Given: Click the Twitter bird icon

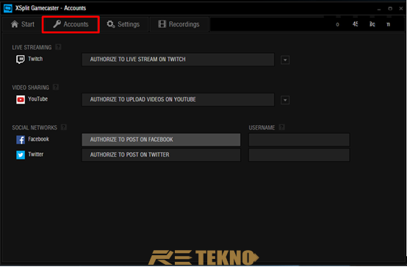Looking at the screenshot, I should (x=21, y=155).
